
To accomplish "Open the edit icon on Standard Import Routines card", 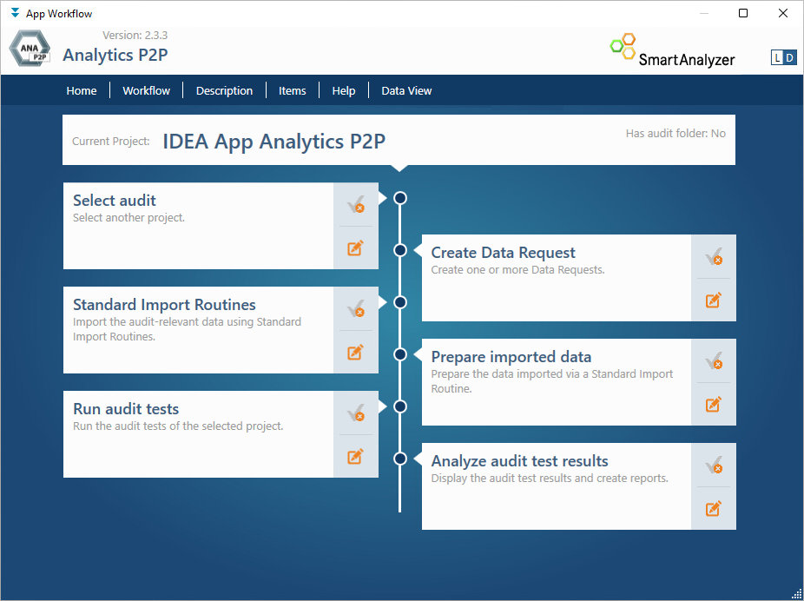I will coord(355,353).
